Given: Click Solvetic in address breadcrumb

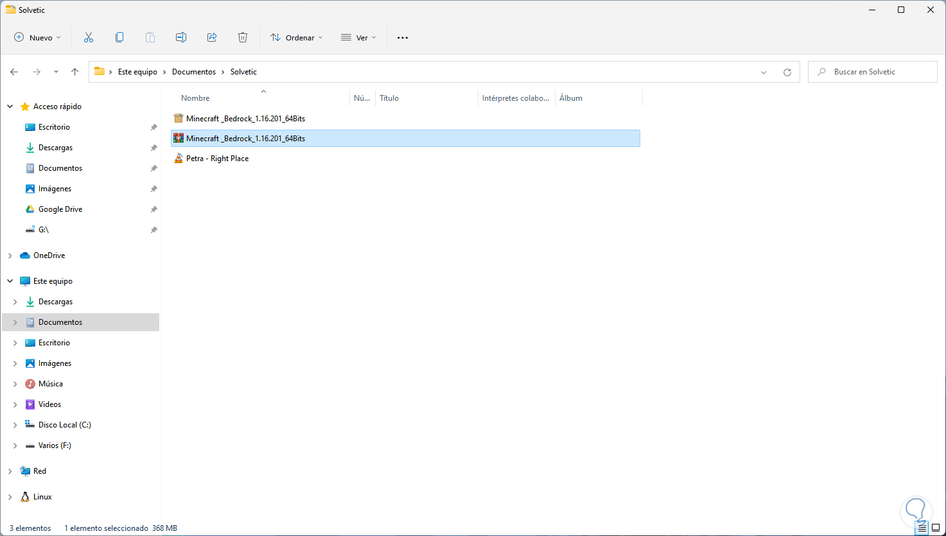Looking at the screenshot, I should 243,72.
